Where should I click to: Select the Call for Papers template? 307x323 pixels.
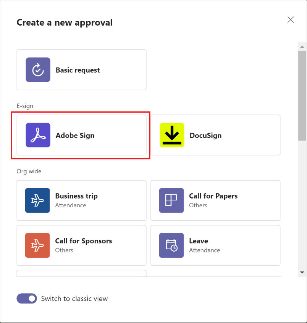[x=215, y=200]
